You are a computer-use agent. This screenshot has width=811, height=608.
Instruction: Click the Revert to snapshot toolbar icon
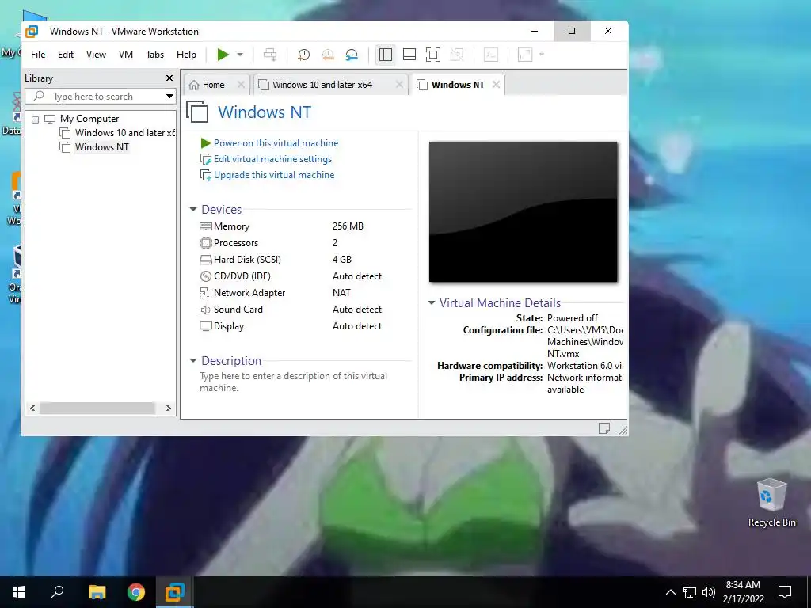pos(328,55)
